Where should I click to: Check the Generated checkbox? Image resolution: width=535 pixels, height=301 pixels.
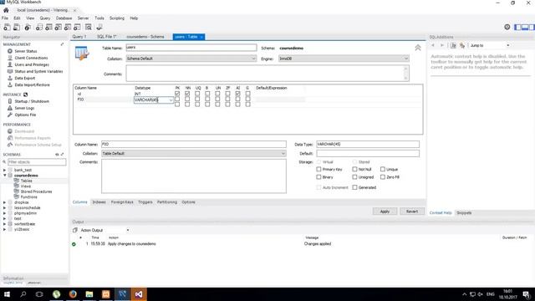(354, 187)
